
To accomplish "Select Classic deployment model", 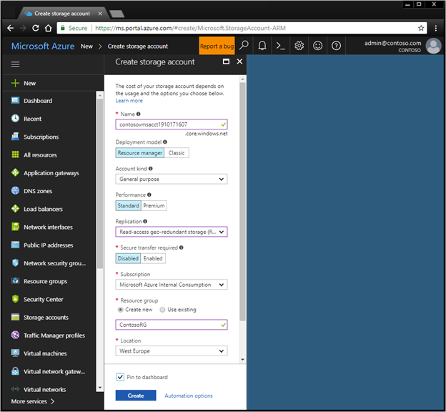I will [177, 153].
